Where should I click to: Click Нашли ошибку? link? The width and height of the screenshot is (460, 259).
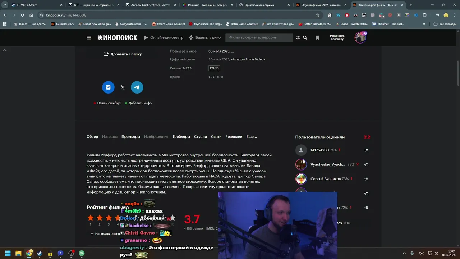point(107,103)
